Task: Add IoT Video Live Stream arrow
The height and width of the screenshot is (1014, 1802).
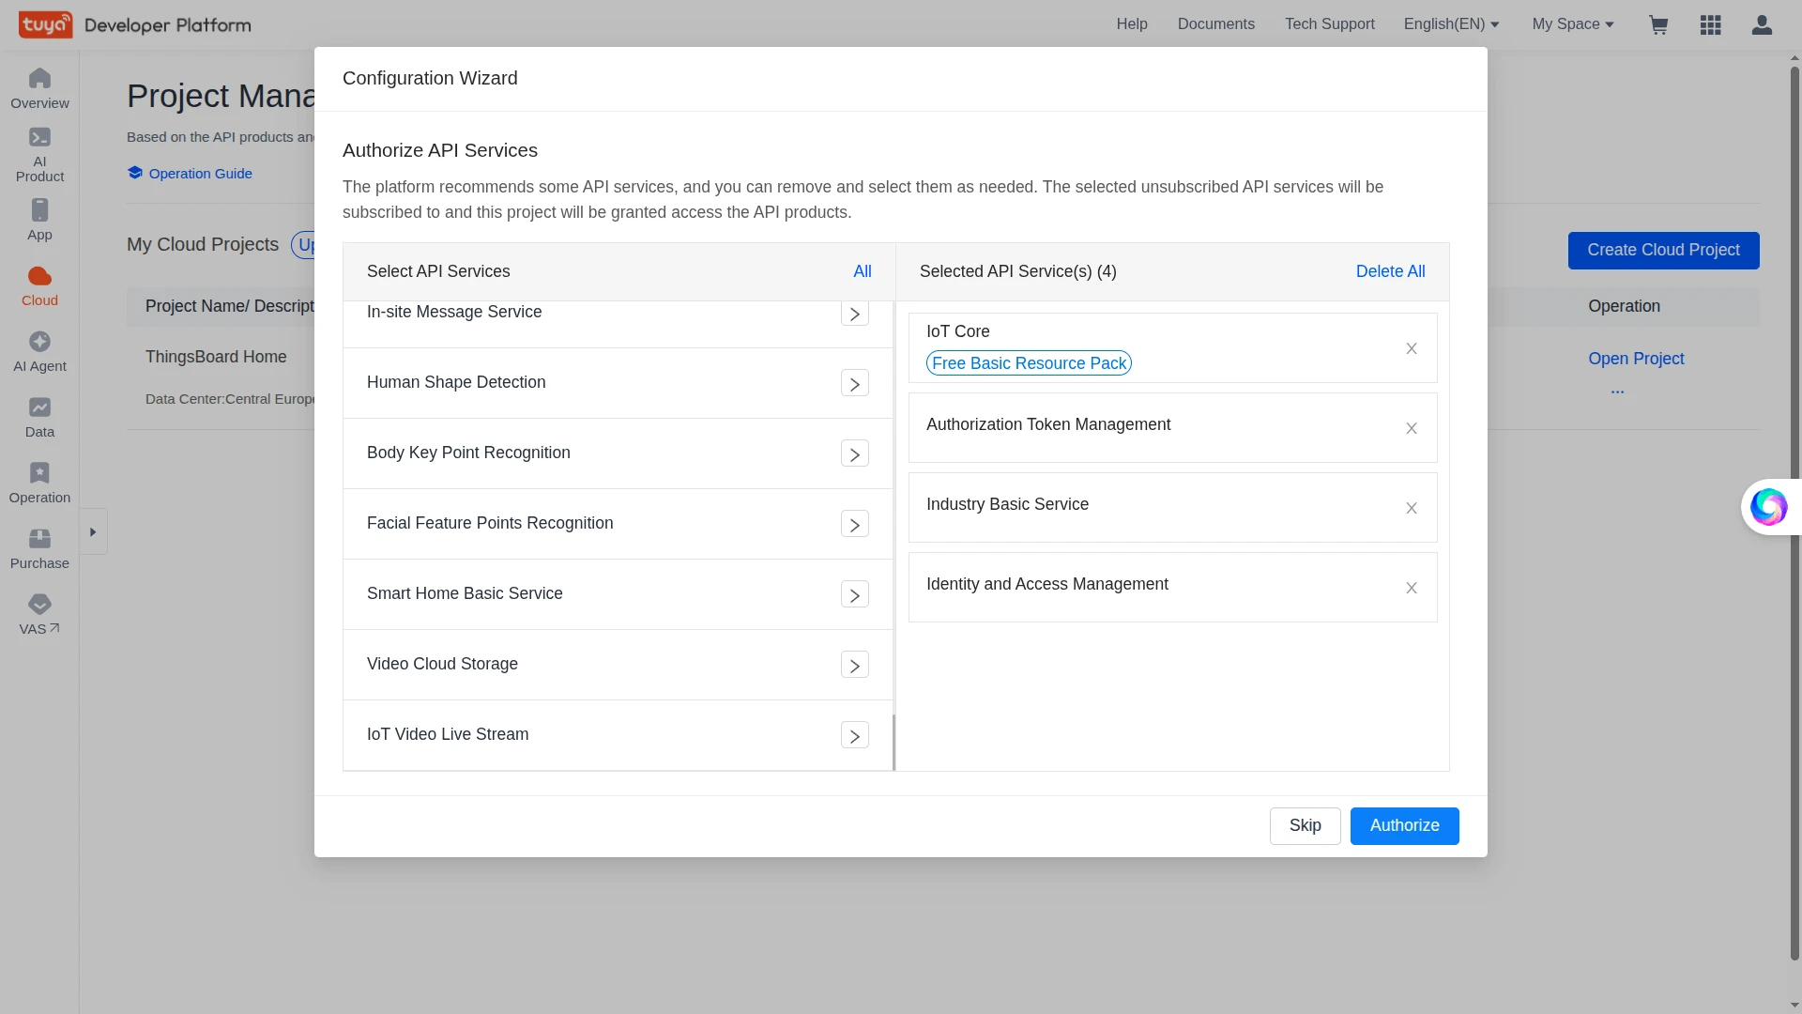Action: tap(854, 735)
